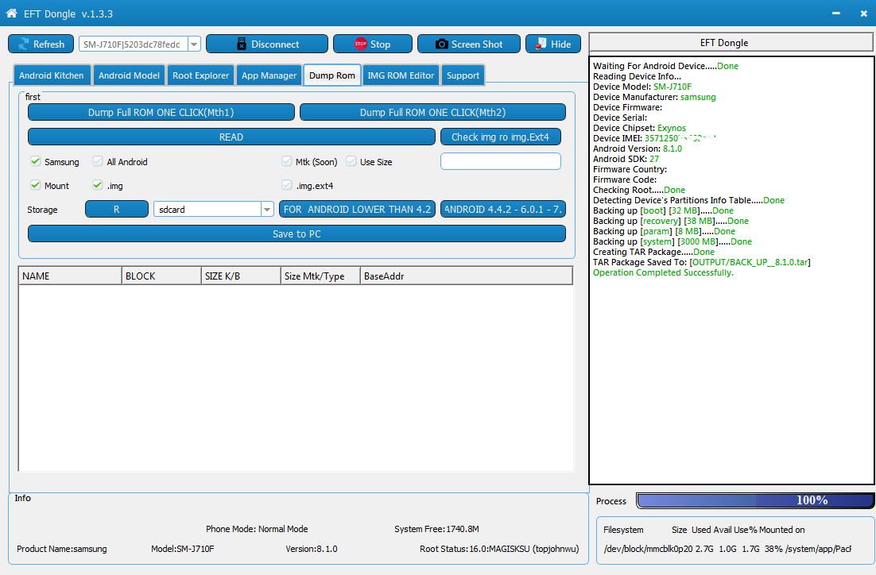Image resolution: width=876 pixels, height=575 pixels.
Task: Click 'System Free:1740.8M' info text
Action: point(436,529)
